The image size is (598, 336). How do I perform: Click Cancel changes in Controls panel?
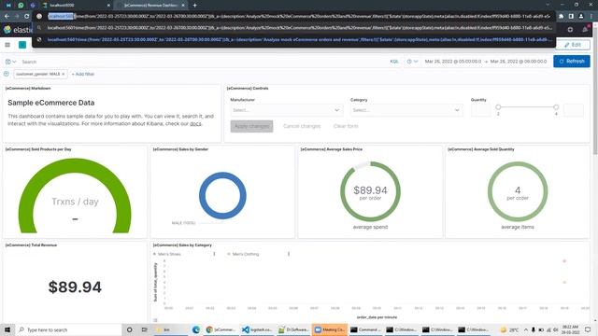[x=302, y=126]
